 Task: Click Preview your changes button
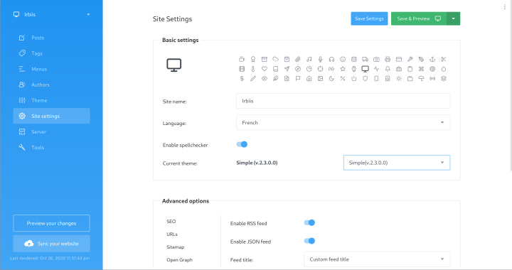(x=52, y=223)
